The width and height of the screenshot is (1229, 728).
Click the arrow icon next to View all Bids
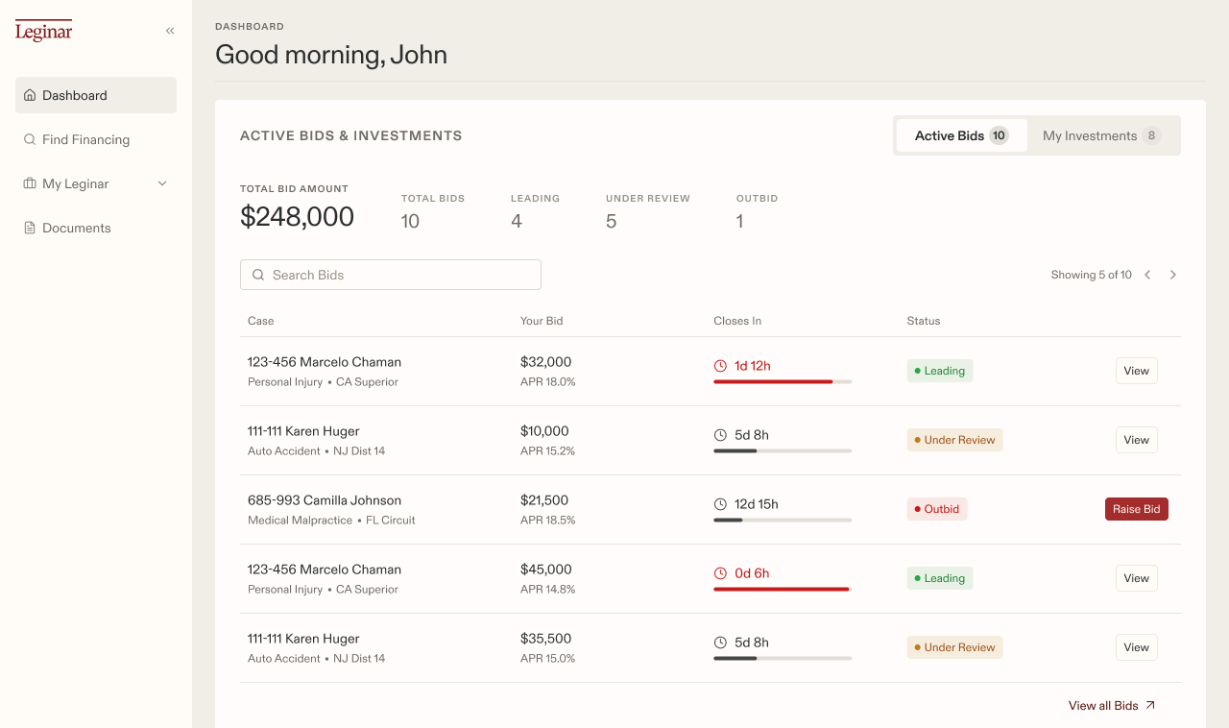click(1150, 705)
